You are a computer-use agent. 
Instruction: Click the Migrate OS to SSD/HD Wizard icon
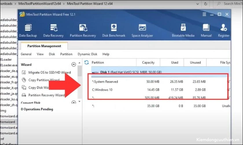[x=24, y=72]
